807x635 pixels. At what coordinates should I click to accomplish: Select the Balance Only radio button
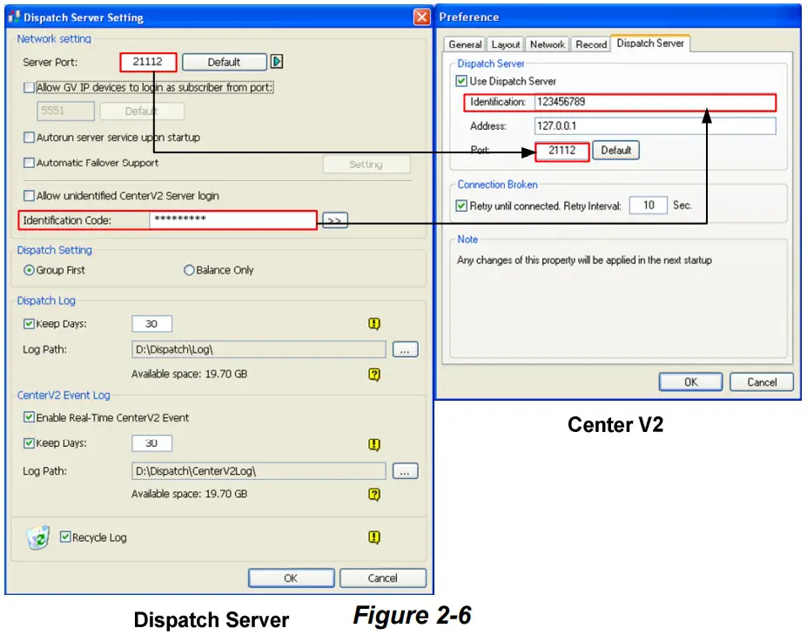189,270
